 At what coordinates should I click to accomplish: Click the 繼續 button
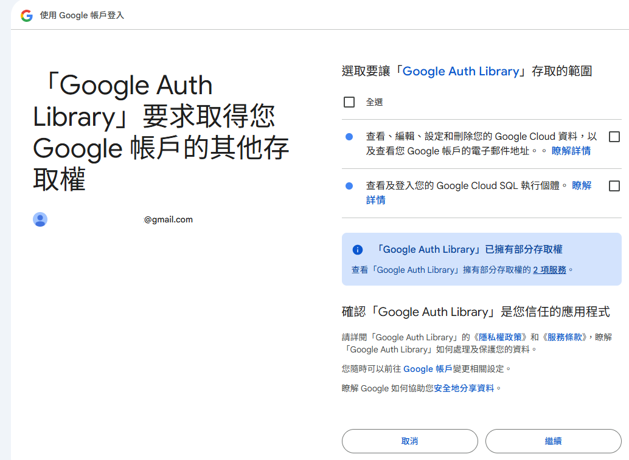tap(553, 441)
